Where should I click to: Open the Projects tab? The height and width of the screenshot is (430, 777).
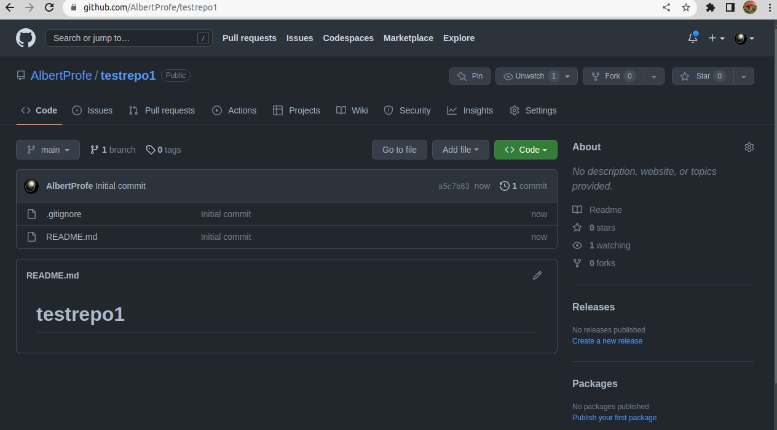point(296,110)
